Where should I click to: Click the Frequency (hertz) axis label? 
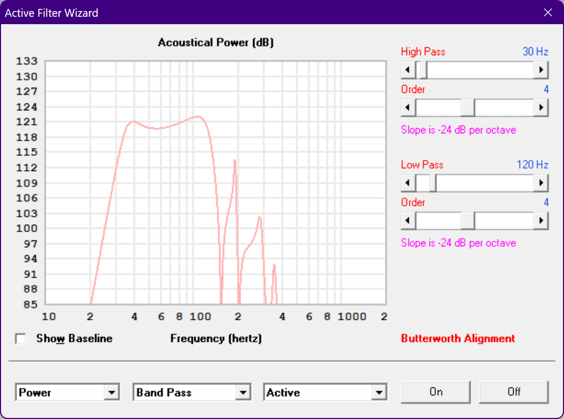(x=216, y=339)
